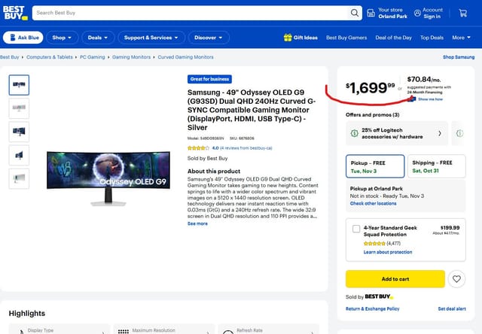The height and width of the screenshot is (334, 482).
Task: Expand the Display Type highlight chevron
Action: [103, 332]
